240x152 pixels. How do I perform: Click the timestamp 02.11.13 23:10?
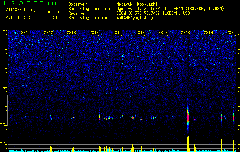coord(19,17)
